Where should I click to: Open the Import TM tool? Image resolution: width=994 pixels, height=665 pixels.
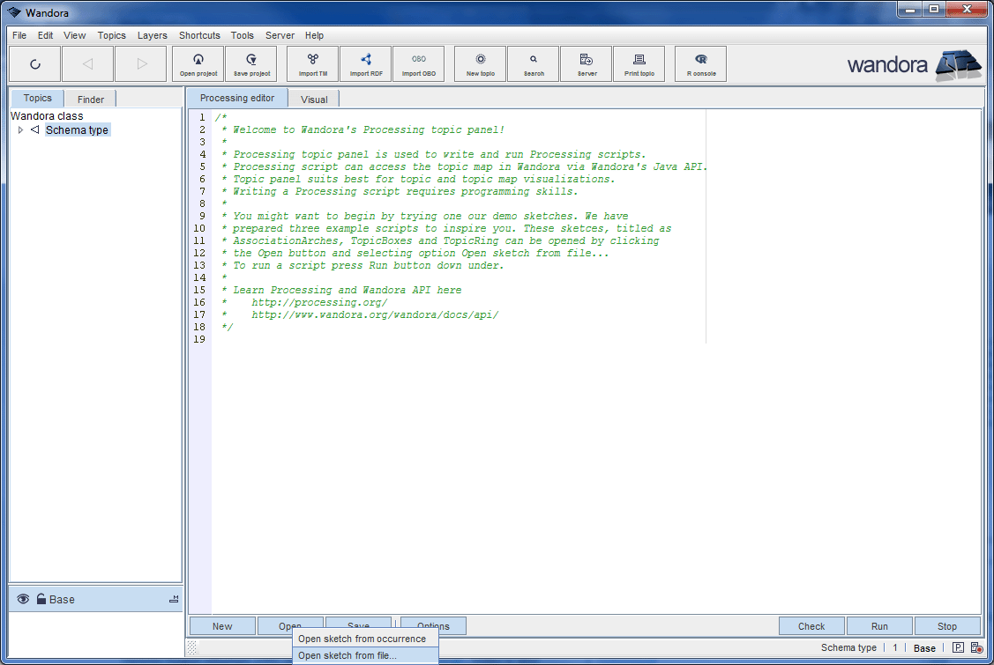tap(312, 64)
